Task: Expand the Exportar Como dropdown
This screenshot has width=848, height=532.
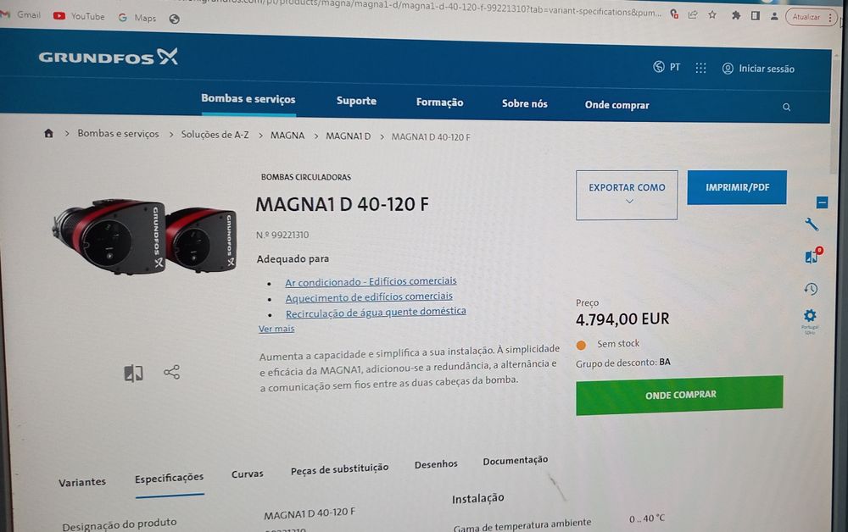Action: pos(627,195)
